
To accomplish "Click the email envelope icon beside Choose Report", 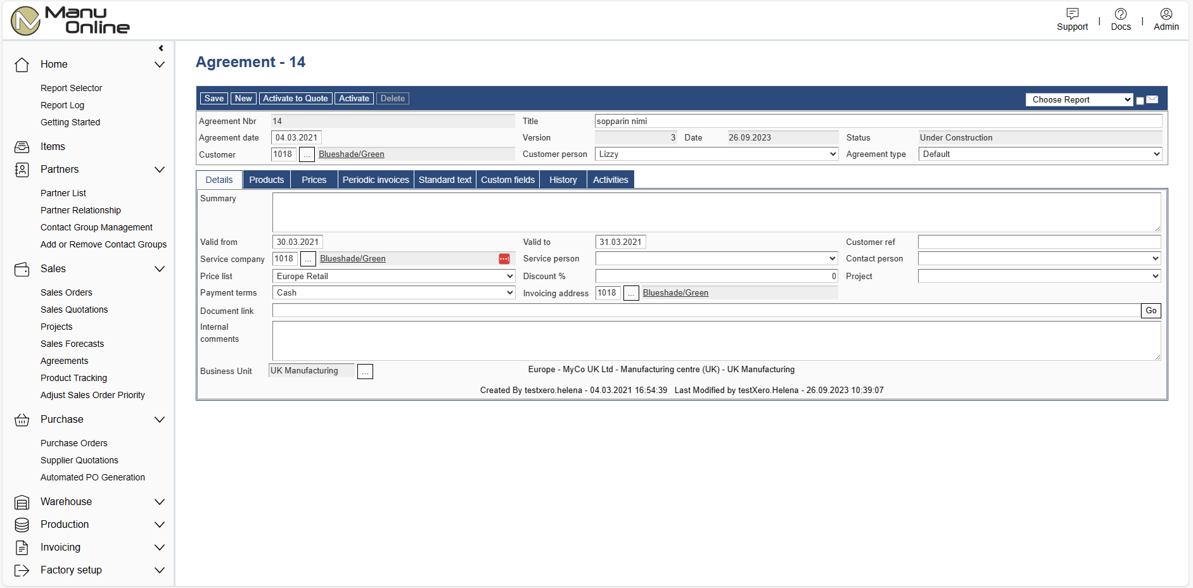I will click(1152, 99).
